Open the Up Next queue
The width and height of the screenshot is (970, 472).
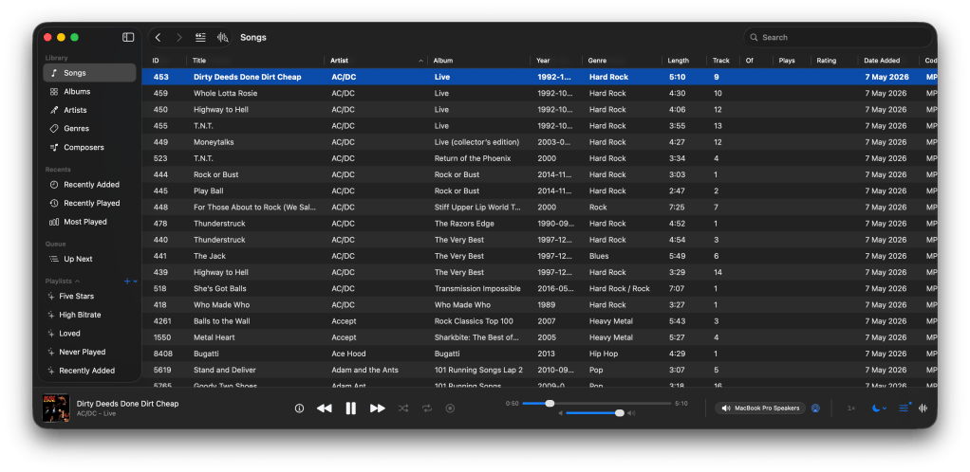point(90,259)
